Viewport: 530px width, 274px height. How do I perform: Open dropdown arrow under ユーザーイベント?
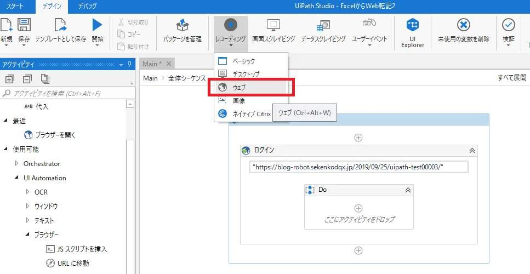(369, 45)
